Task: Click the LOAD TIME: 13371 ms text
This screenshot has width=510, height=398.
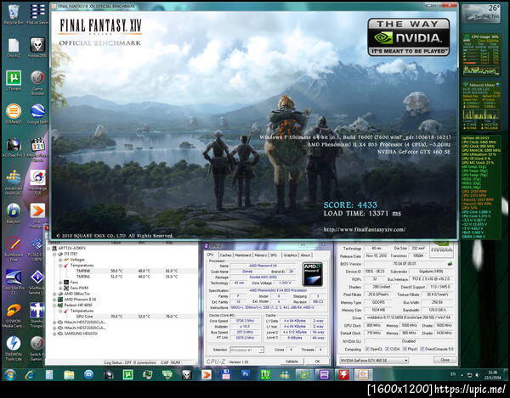Action: click(362, 214)
